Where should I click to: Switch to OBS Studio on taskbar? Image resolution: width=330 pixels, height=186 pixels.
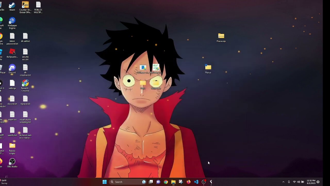click(x=204, y=182)
